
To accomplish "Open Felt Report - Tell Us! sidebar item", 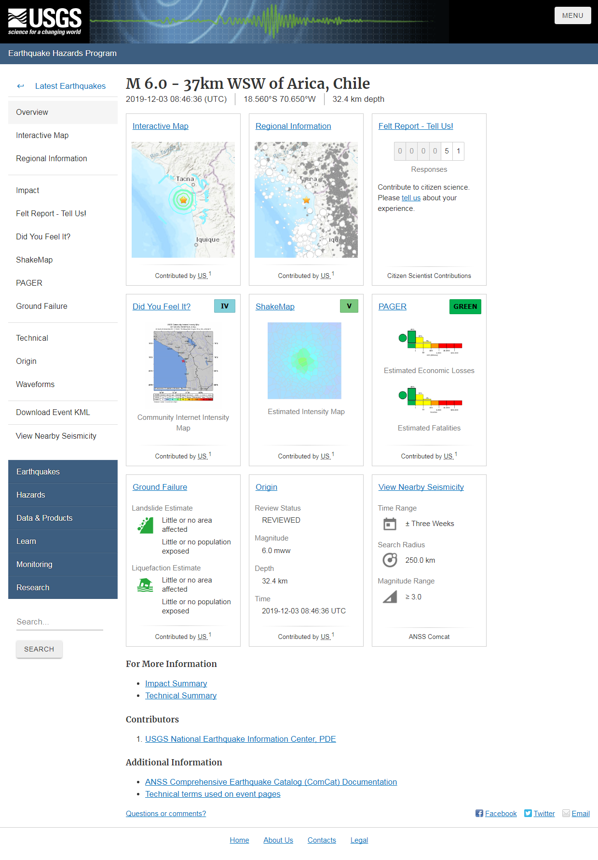I will coord(63,213).
